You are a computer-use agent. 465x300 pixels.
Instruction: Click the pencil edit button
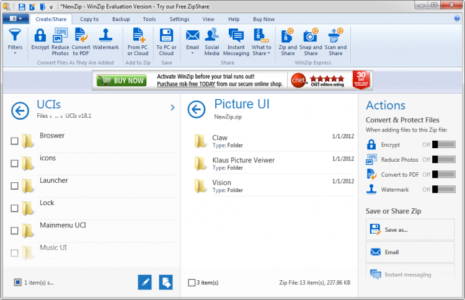pyautogui.click(x=144, y=282)
